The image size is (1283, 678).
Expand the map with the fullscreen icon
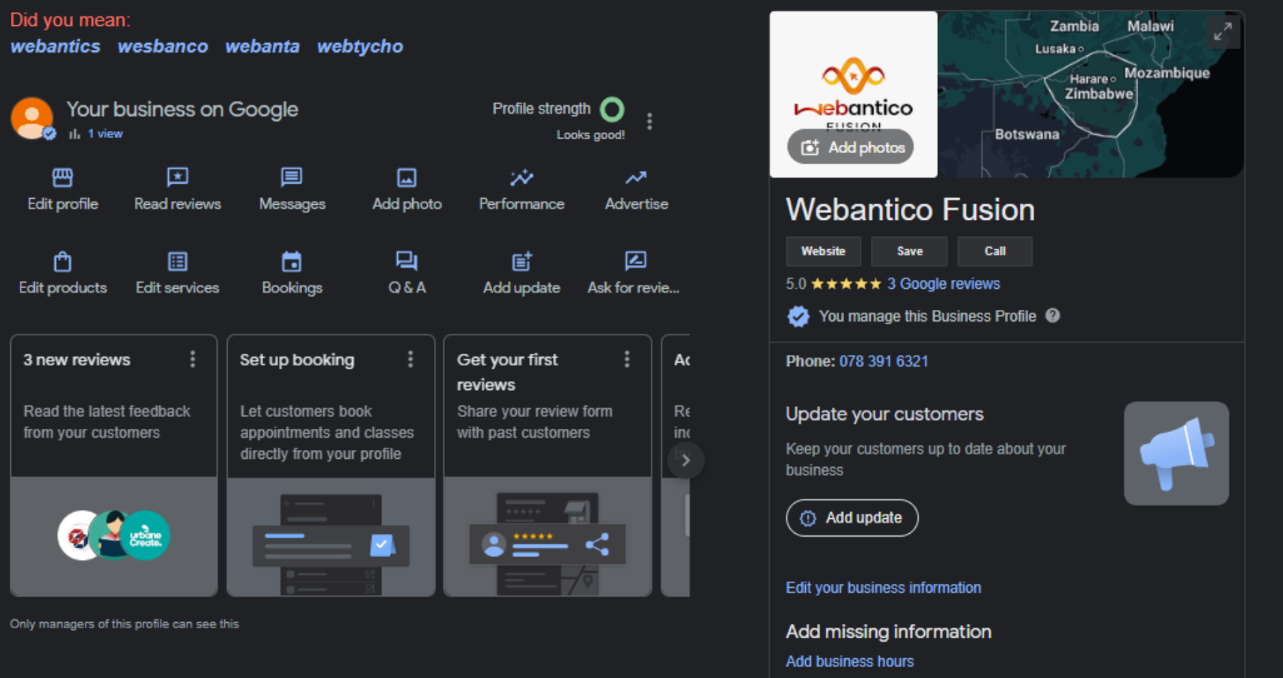(x=1222, y=31)
